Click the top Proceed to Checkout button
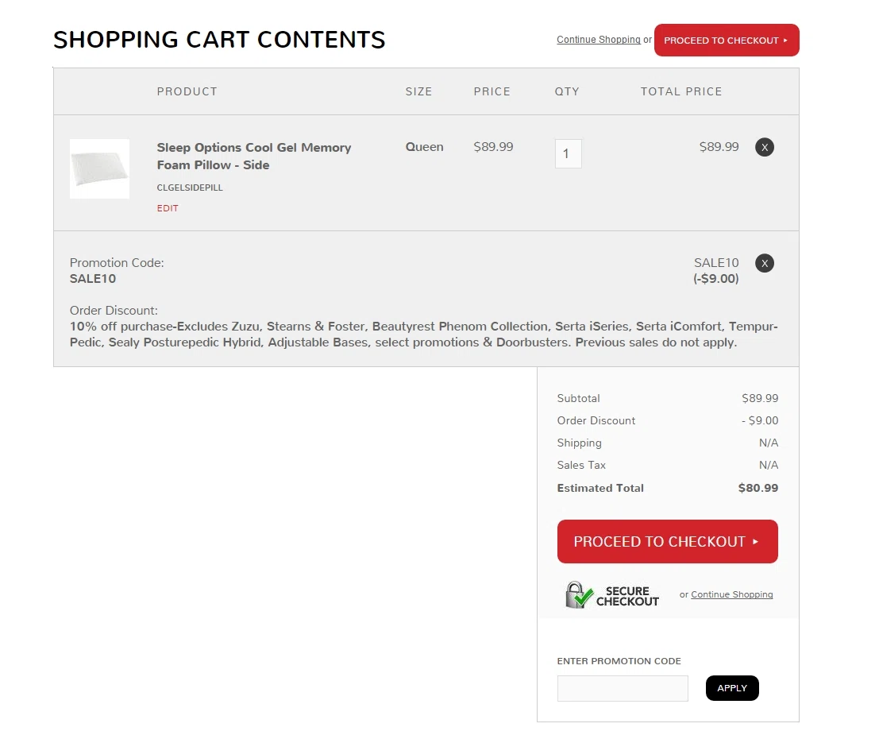 tap(727, 41)
